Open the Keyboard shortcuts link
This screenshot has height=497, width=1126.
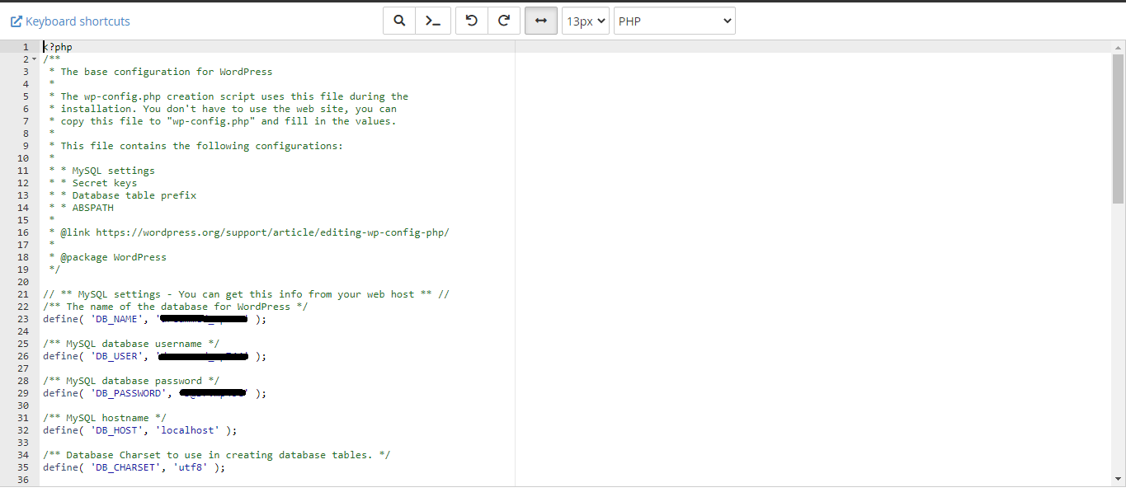(x=70, y=21)
